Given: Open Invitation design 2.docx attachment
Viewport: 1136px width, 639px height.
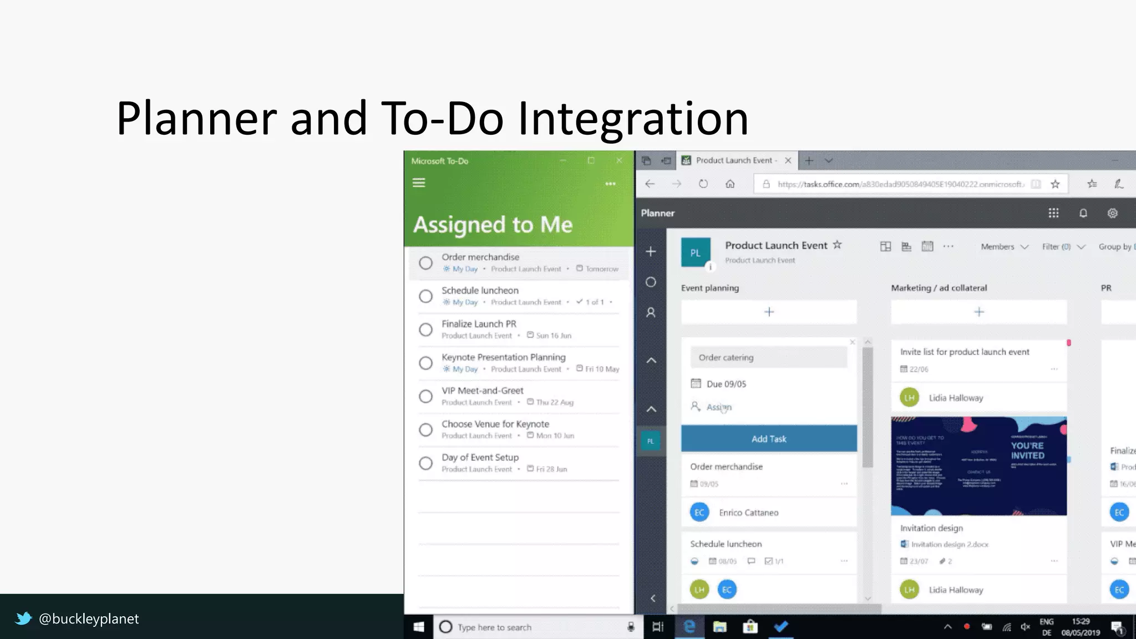Looking at the screenshot, I should [x=945, y=544].
